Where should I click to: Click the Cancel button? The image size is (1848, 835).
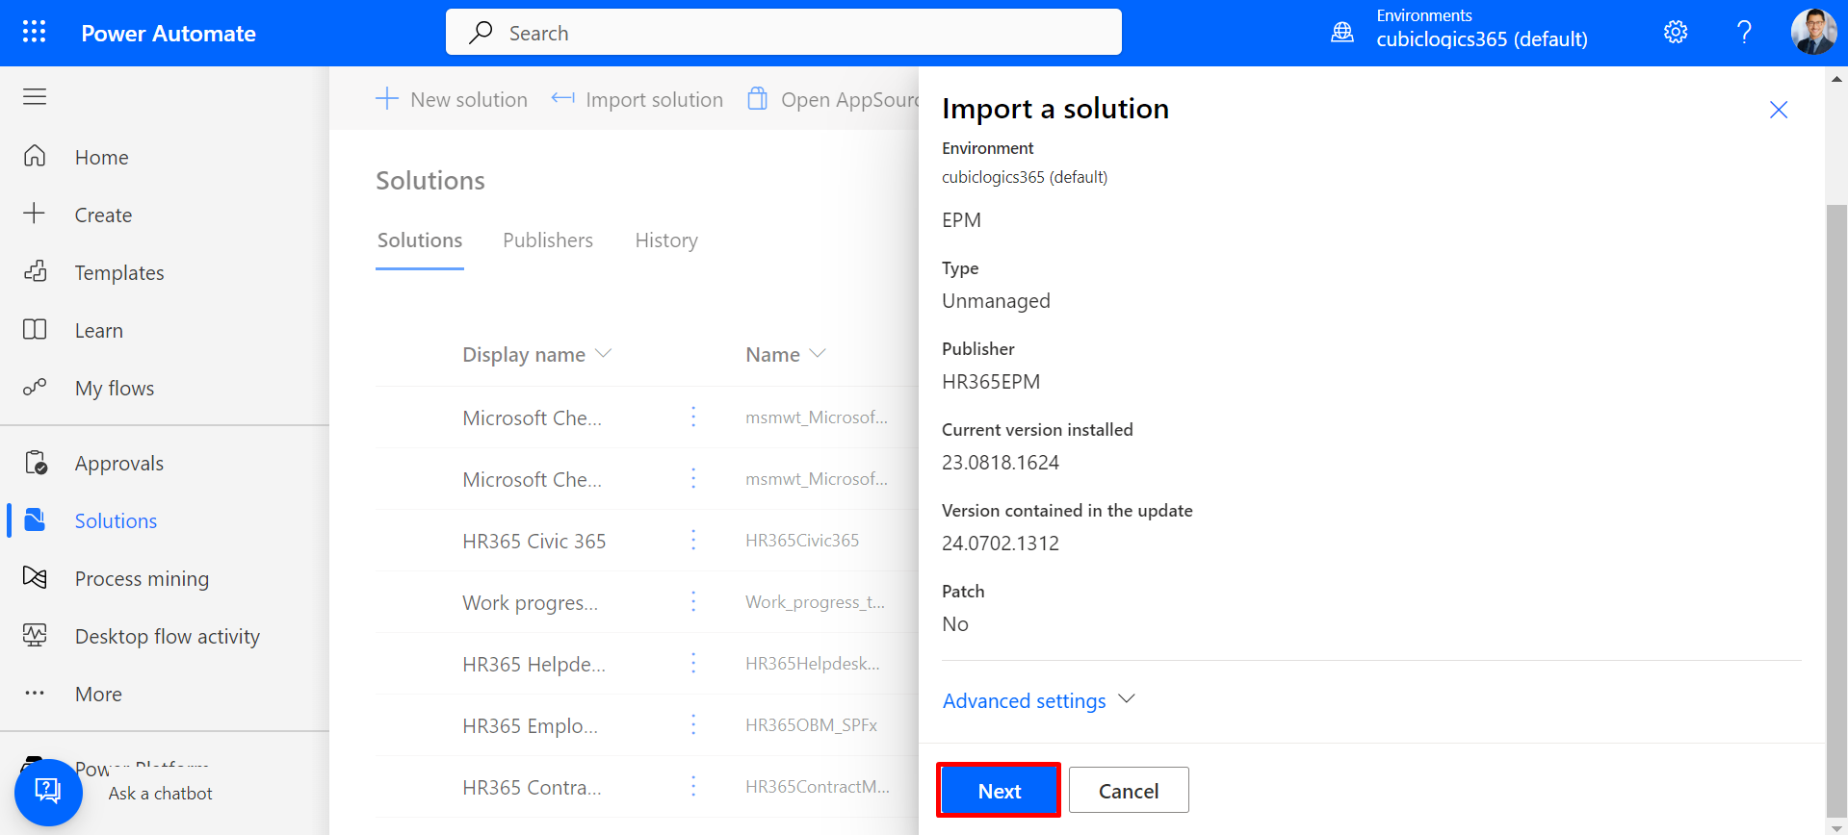(x=1129, y=790)
